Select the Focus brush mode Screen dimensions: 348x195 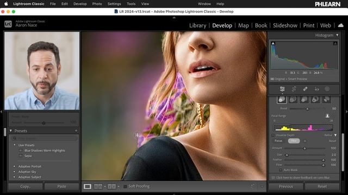click(x=278, y=141)
